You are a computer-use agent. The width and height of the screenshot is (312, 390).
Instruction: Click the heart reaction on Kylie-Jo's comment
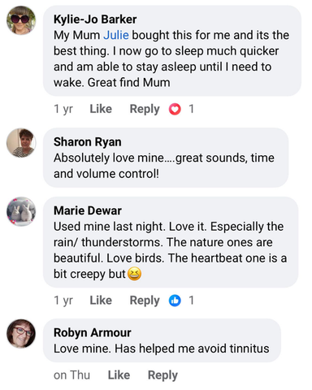click(175, 109)
